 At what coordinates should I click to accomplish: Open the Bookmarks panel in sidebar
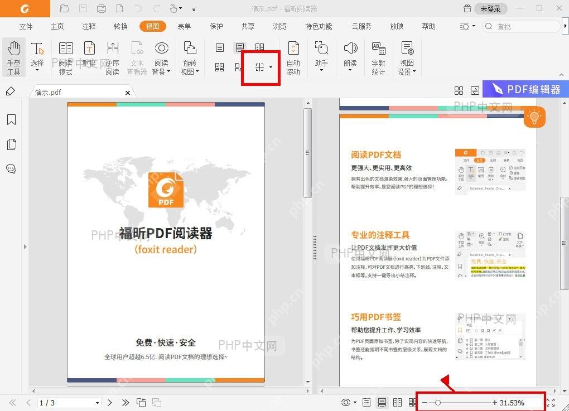tap(11, 119)
